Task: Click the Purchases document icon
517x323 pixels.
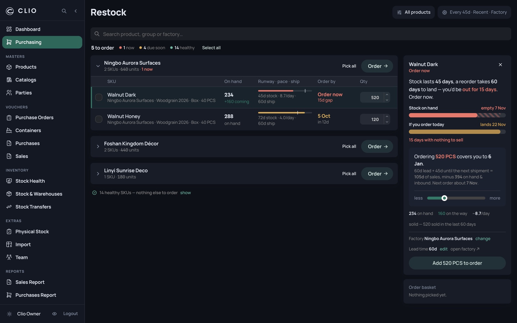Action: pyautogui.click(x=9, y=143)
